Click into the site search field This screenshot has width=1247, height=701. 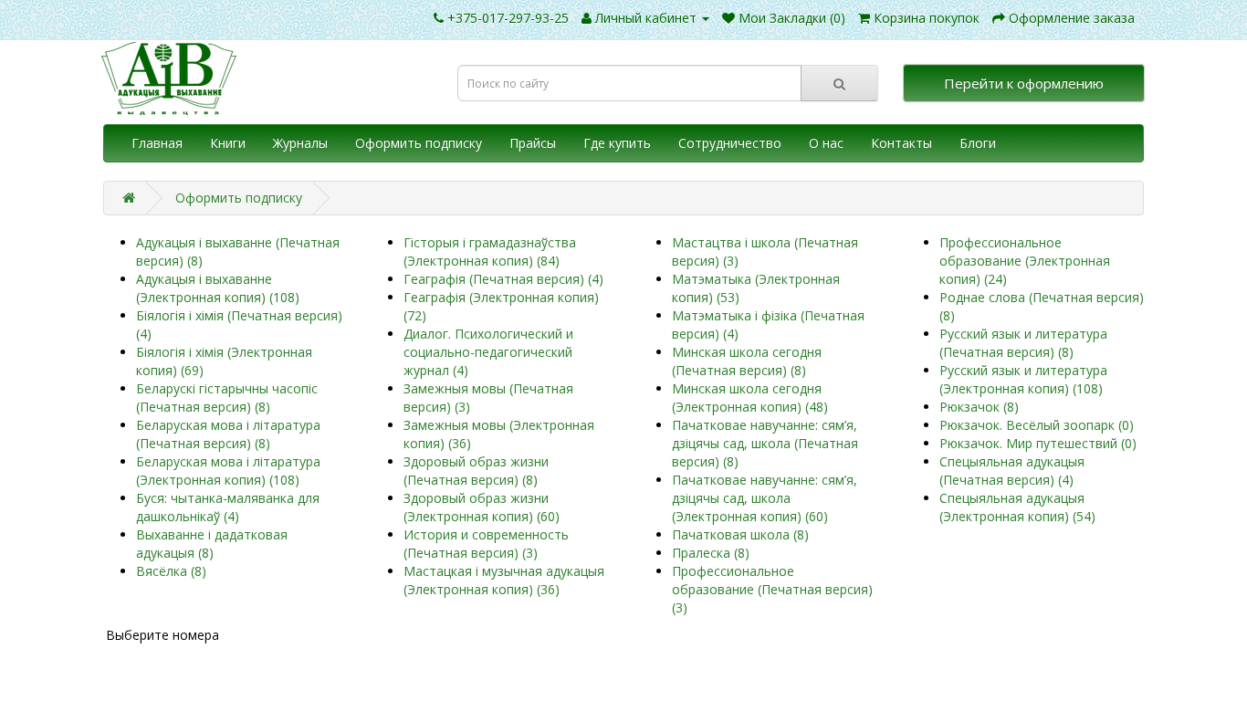pos(629,84)
